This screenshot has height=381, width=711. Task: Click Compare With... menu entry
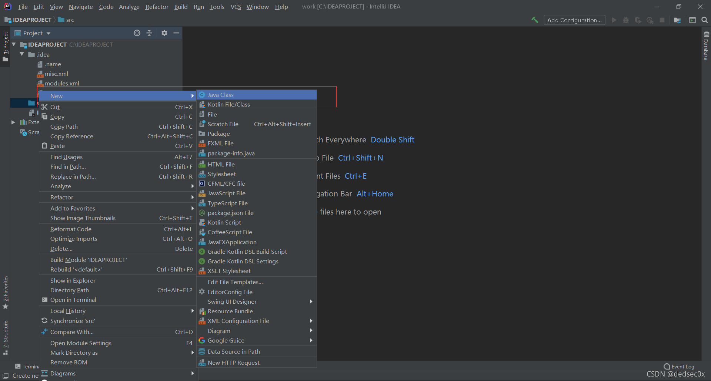pos(118,332)
